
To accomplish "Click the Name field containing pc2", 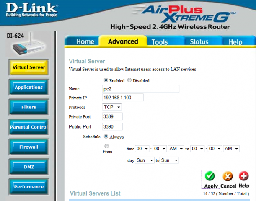I will tap(141, 89).
